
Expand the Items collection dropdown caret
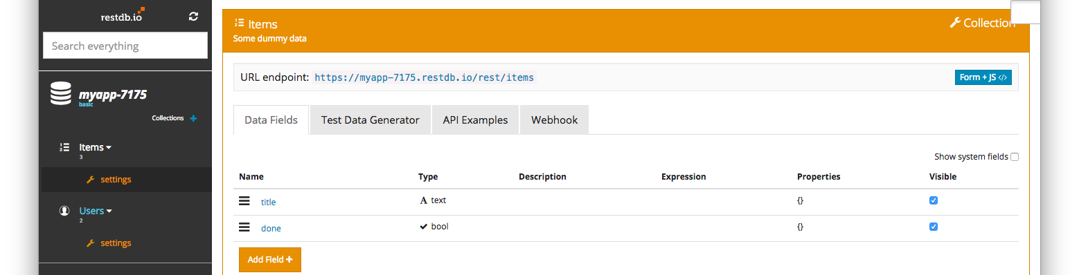(109, 148)
